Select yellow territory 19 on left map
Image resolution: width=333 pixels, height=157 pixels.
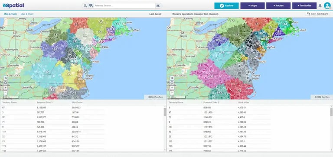coord(69,74)
